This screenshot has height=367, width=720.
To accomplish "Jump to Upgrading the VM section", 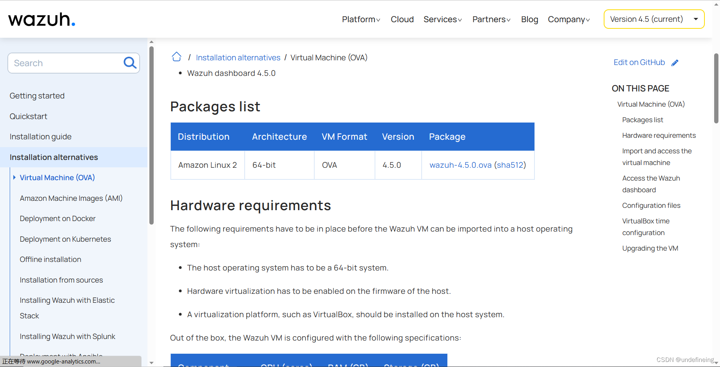I will [x=650, y=248].
